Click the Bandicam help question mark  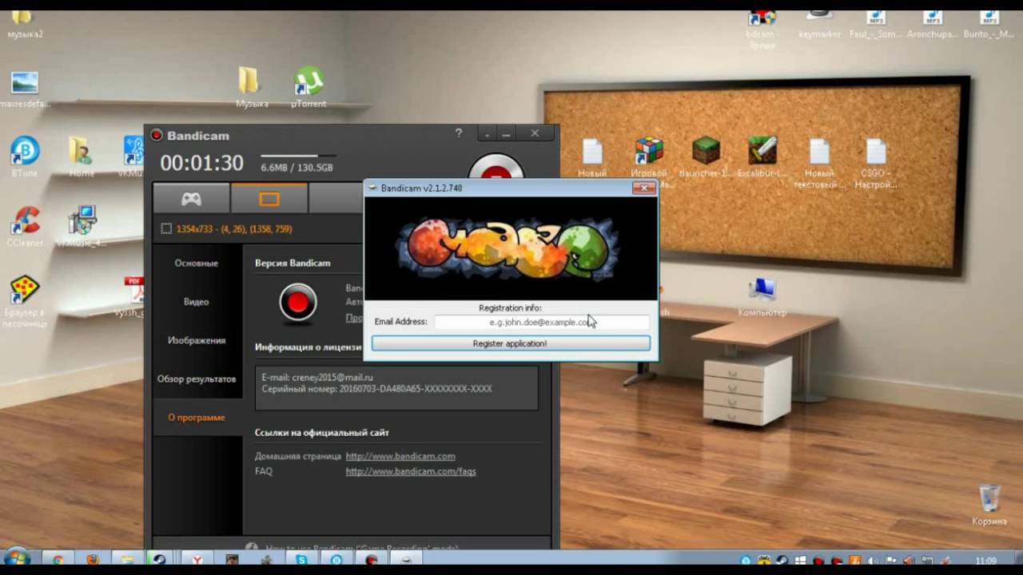(x=459, y=133)
